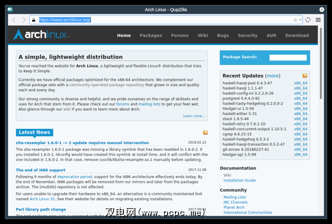332x224 pixels.
Task: Open the International Communities link
Action: point(248,213)
